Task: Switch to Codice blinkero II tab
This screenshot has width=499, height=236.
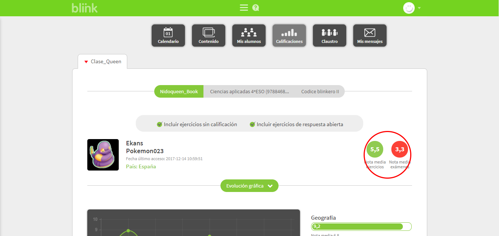Action: coord(320,91)
